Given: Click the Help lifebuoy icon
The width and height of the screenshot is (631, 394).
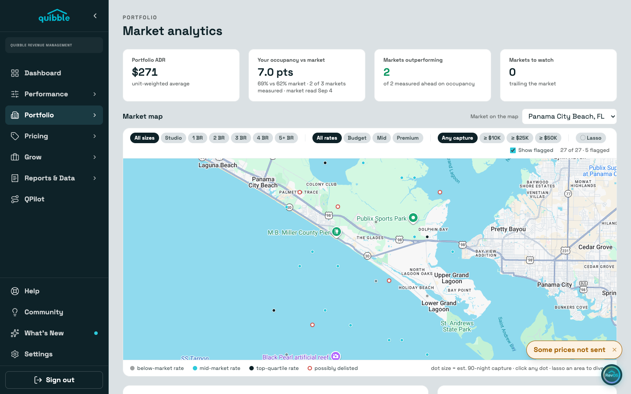Looking at the screenshot, I should (x=15, y=291).
